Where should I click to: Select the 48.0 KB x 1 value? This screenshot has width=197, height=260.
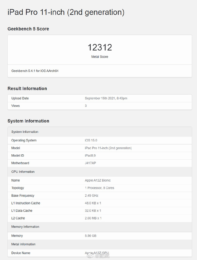(x=93, y=203)
